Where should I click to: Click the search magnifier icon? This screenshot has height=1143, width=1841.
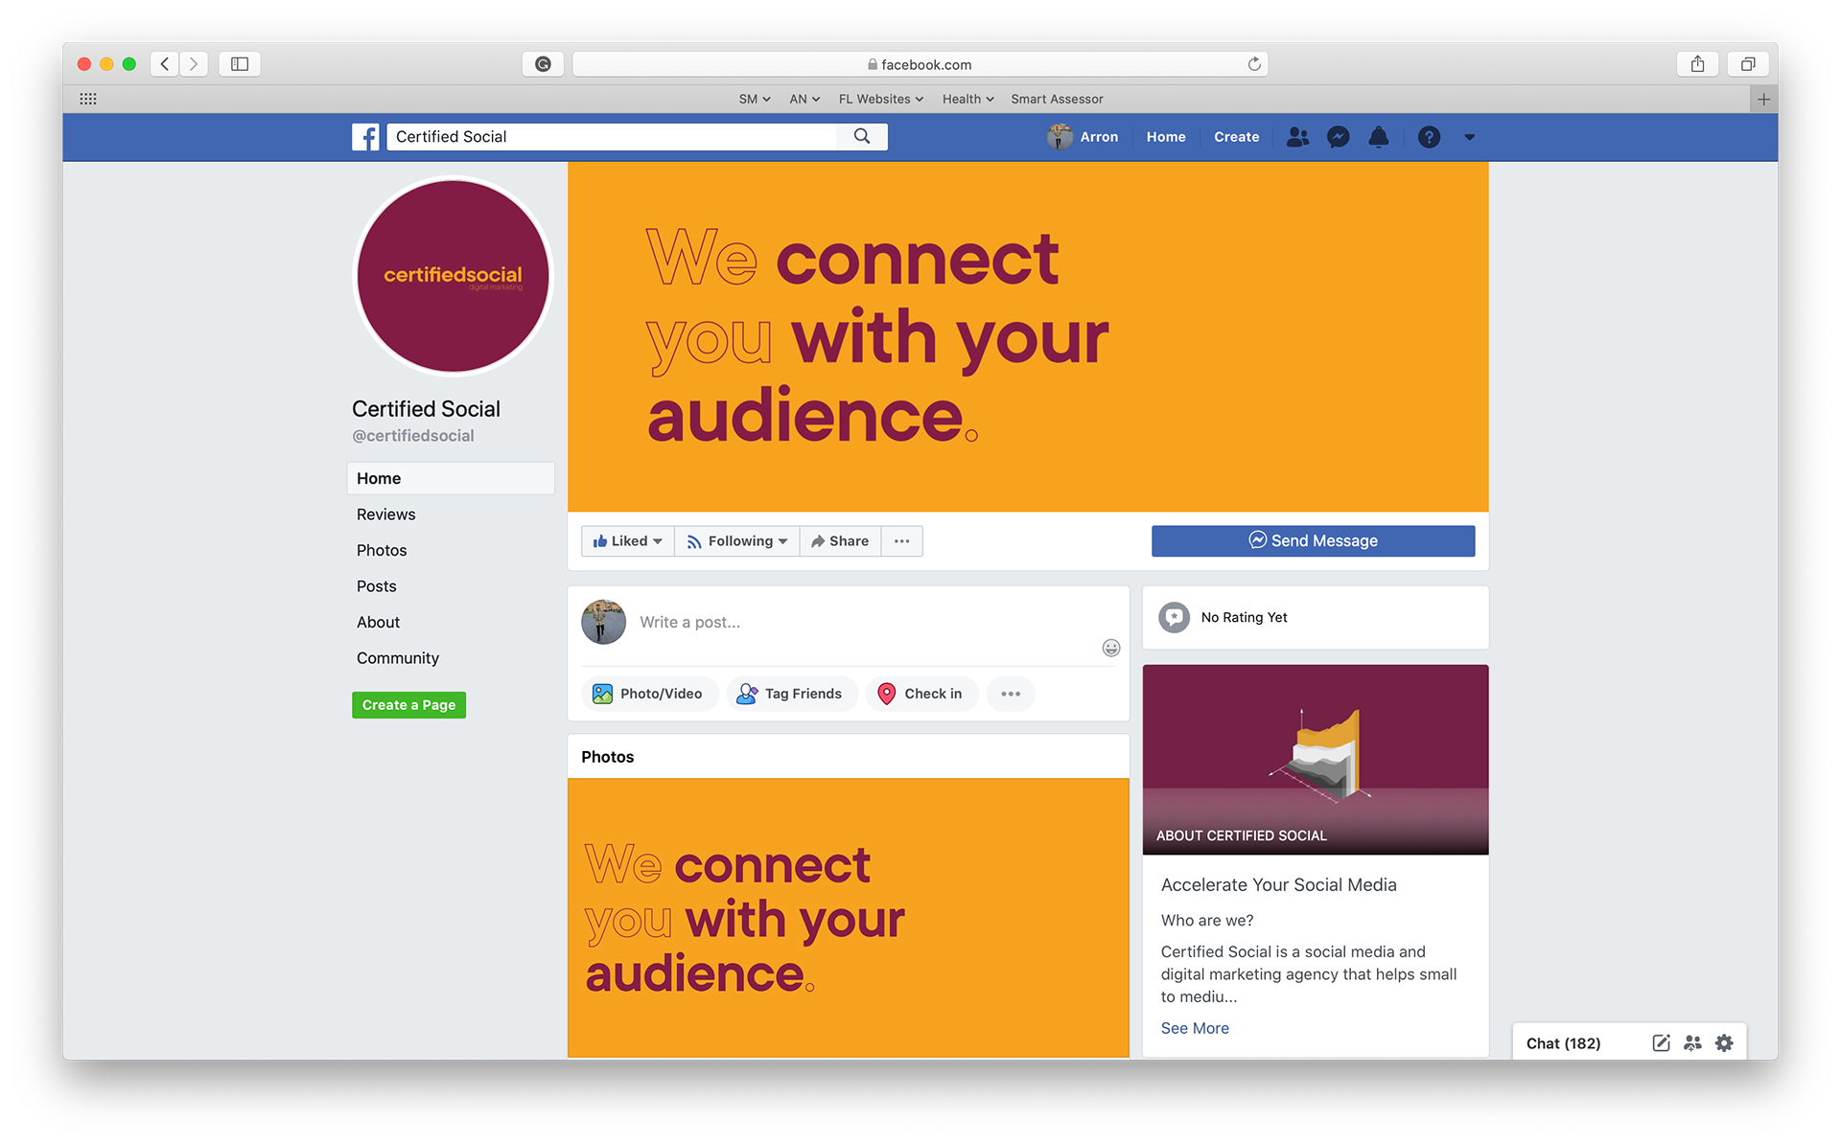pos(862,136)
